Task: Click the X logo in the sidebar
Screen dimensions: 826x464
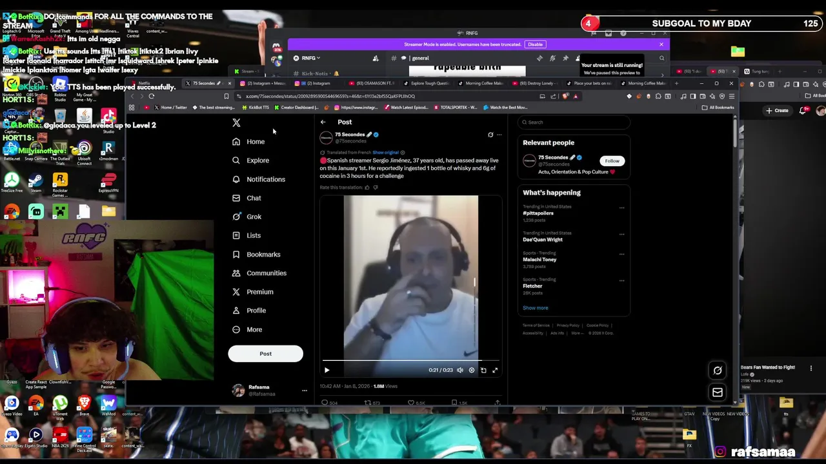Action: point(236,122)
